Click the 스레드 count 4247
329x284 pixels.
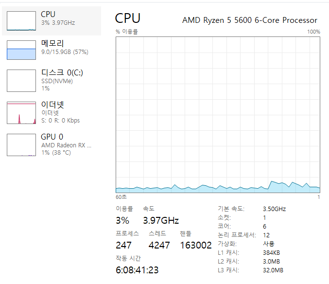click(x=159, y=245)
